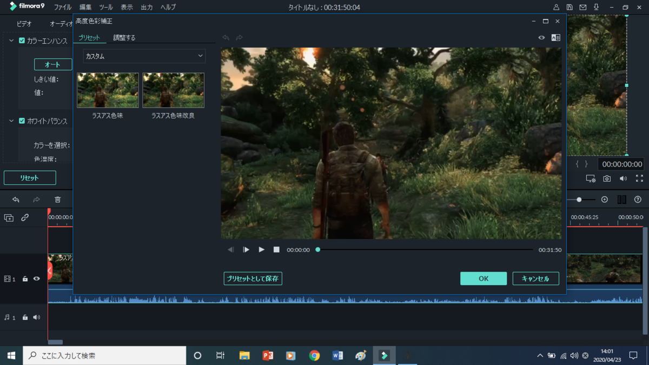
Task: Click プリセットとして保存 button
Action: coord(253,278)
